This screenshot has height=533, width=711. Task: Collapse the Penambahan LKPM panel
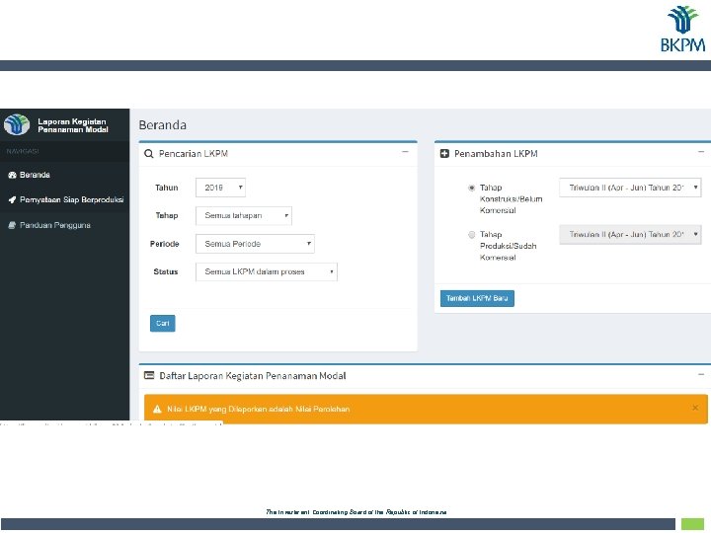[x=701, y=152]
